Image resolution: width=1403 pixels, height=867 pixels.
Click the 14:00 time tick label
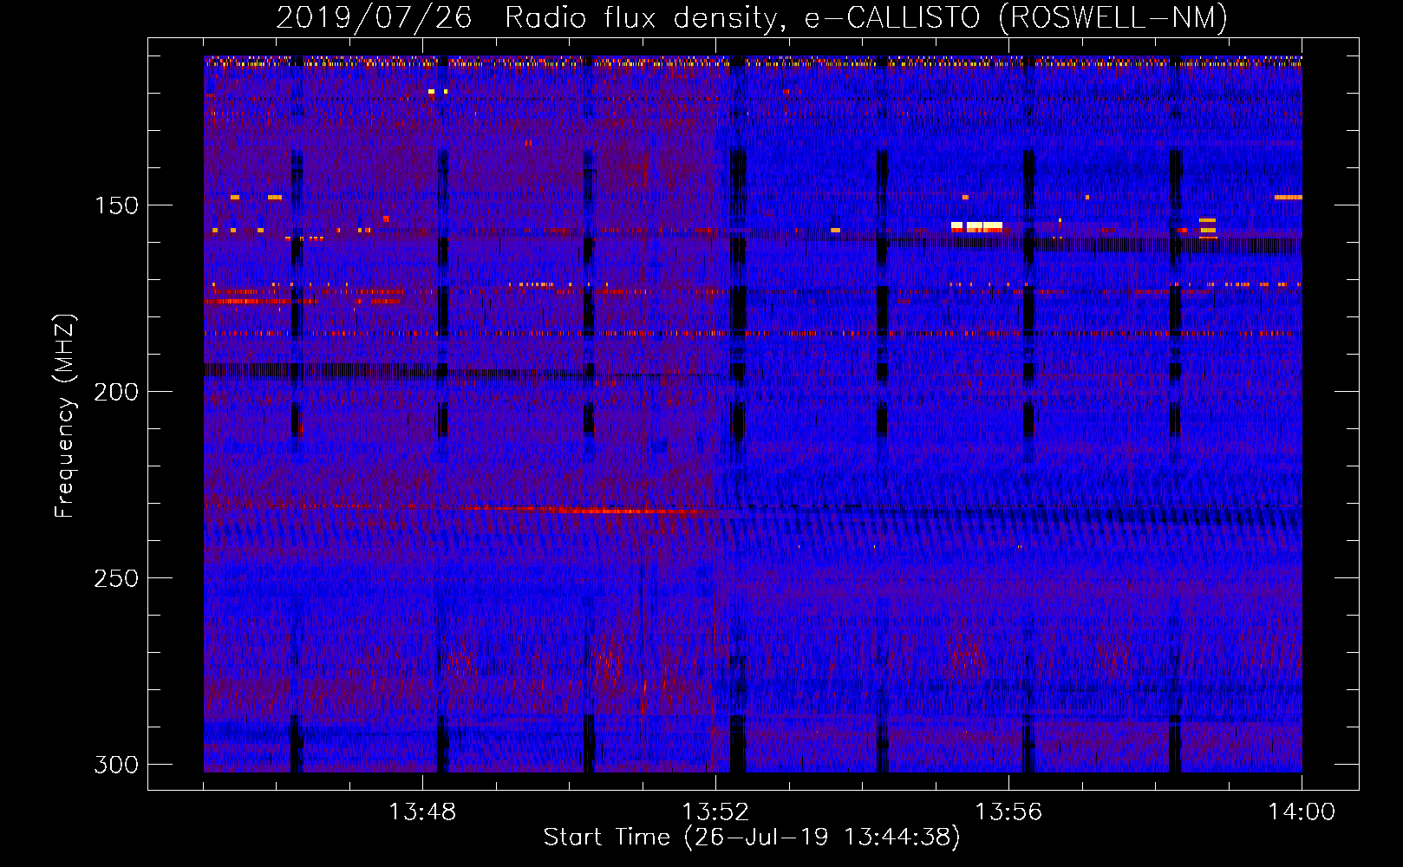click(1302, 812)
